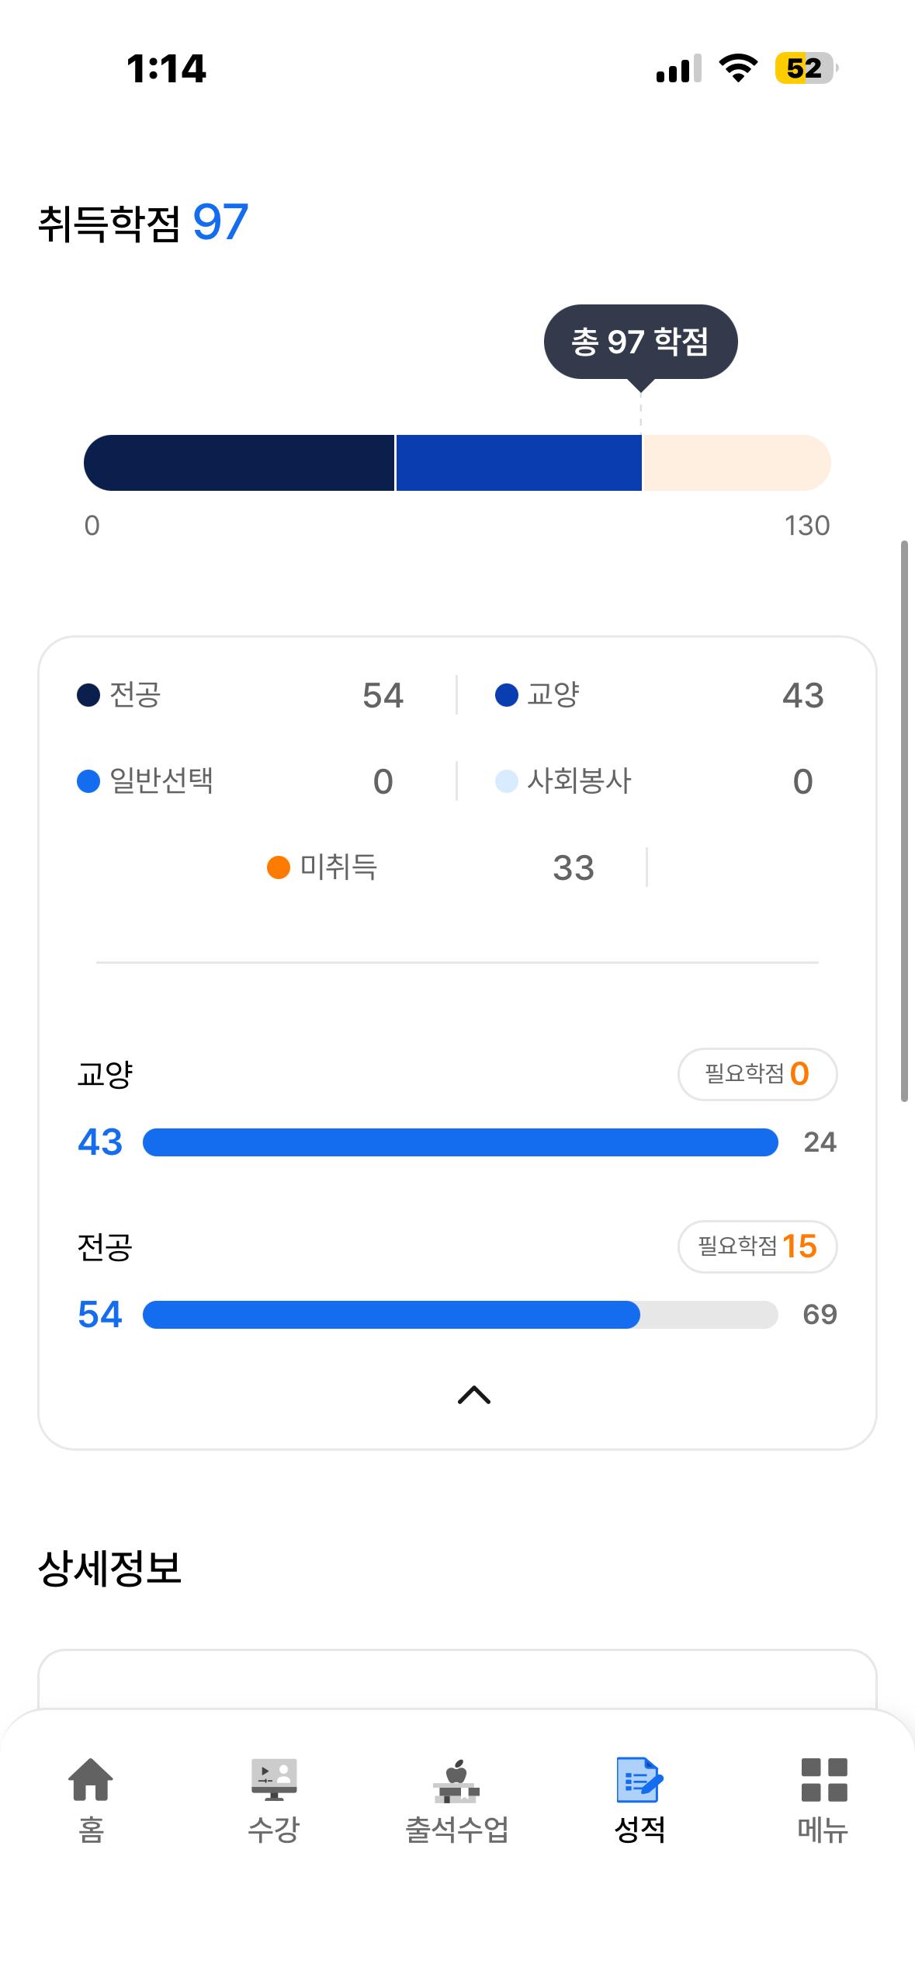Tap the dark navy 전공 bar segment
The height and width of the screenshot is (1985, 915).
(x=239, y=463)
